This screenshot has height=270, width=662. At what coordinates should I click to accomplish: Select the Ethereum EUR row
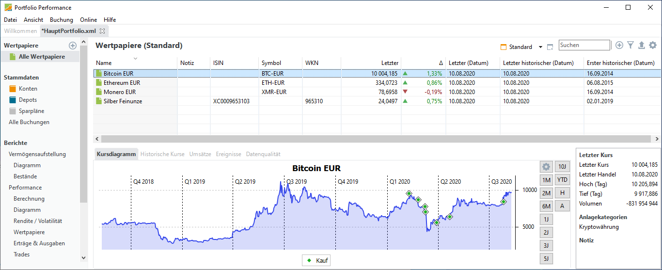[x=377, y=83]
